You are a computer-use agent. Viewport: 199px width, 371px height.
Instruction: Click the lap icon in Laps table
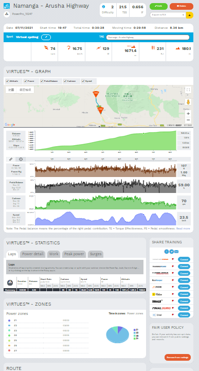(10, 282)
